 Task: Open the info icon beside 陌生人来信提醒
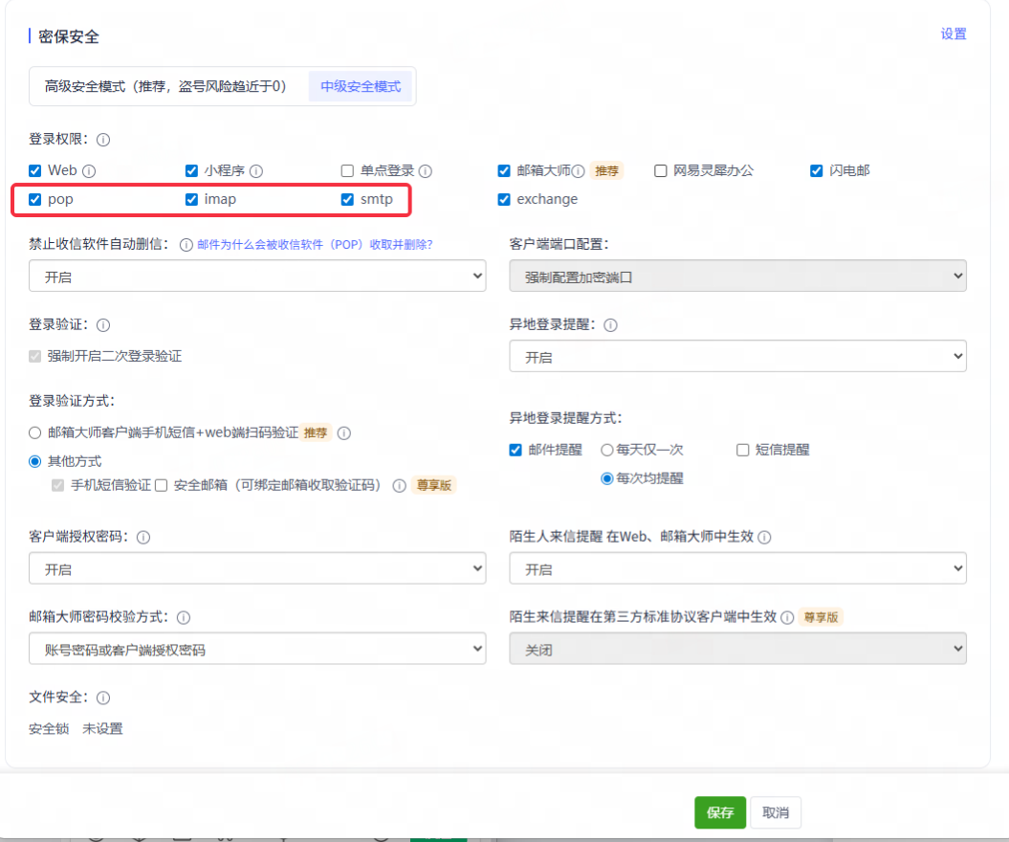764,538
